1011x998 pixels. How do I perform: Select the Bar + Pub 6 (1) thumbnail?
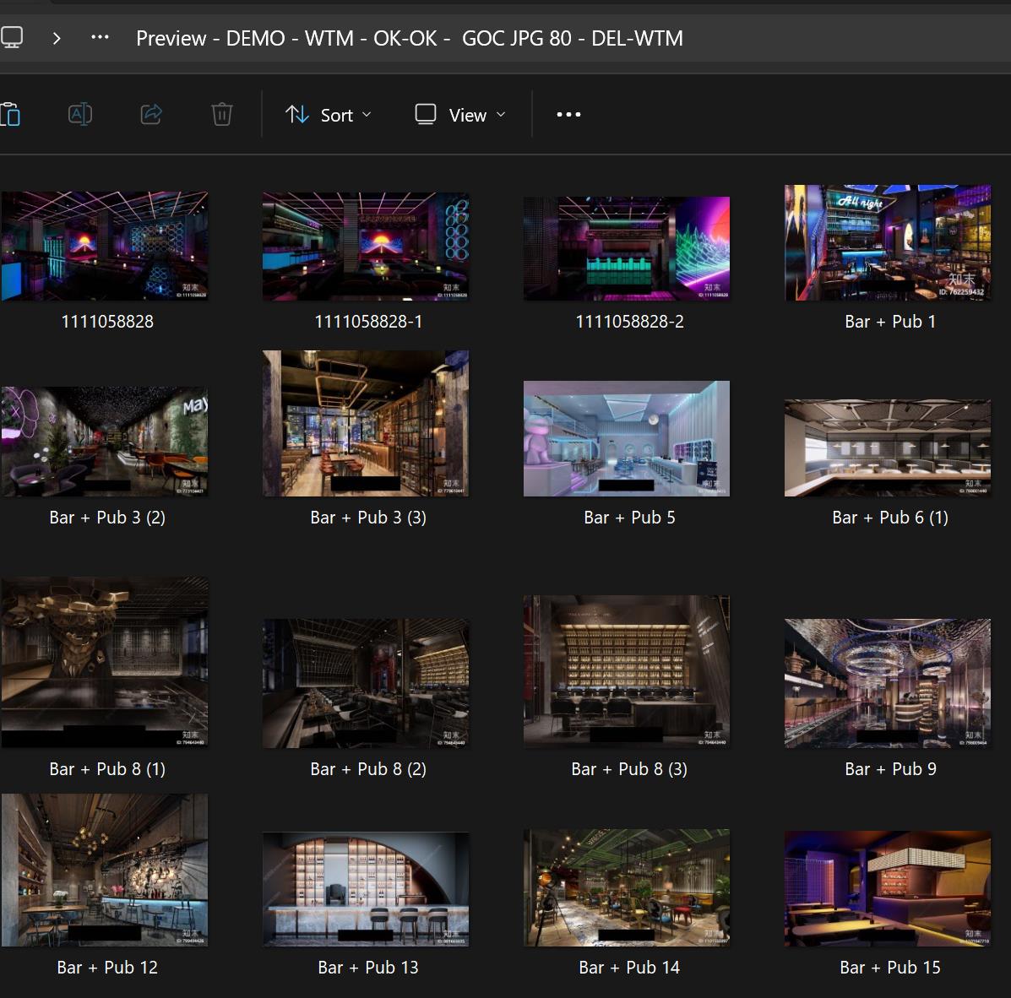888,448
